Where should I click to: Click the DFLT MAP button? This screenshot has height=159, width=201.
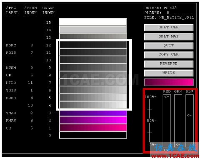(169, 37)
